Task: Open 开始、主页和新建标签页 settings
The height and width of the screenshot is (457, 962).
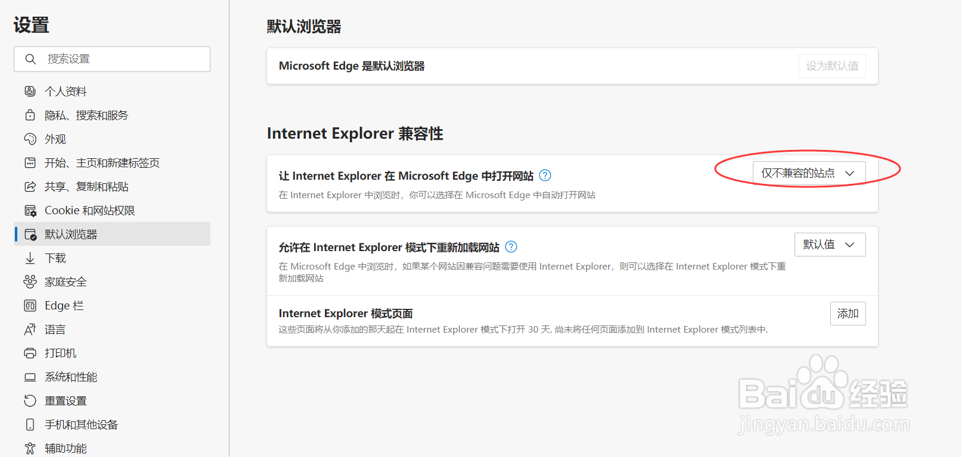Action: point(112,162)
